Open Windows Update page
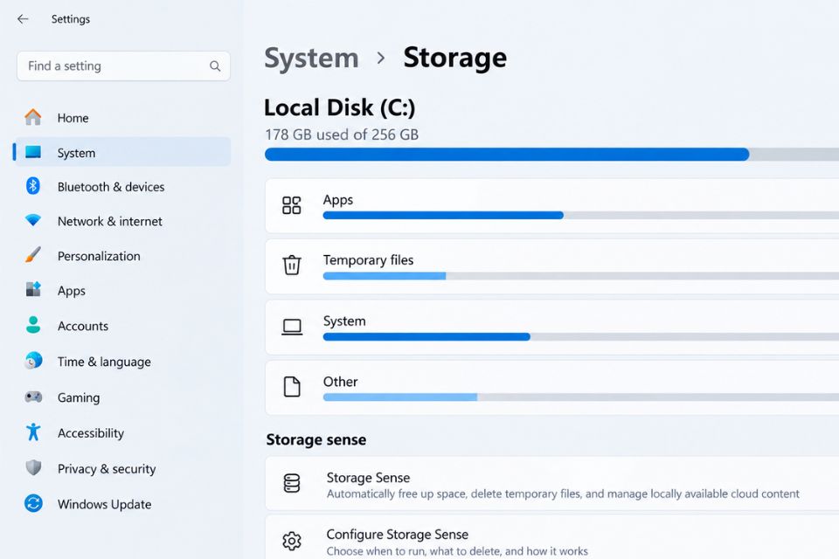 click(104, 505)
